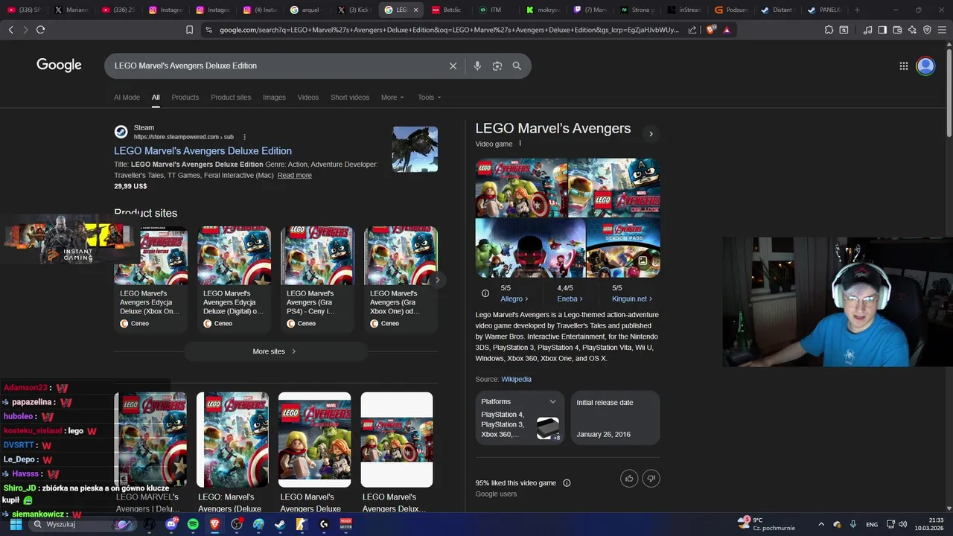Image resolution: width=953 pixels, height=536 pixels.
Task: Expand the Platforms card chevron
Action: pos(552,402)
